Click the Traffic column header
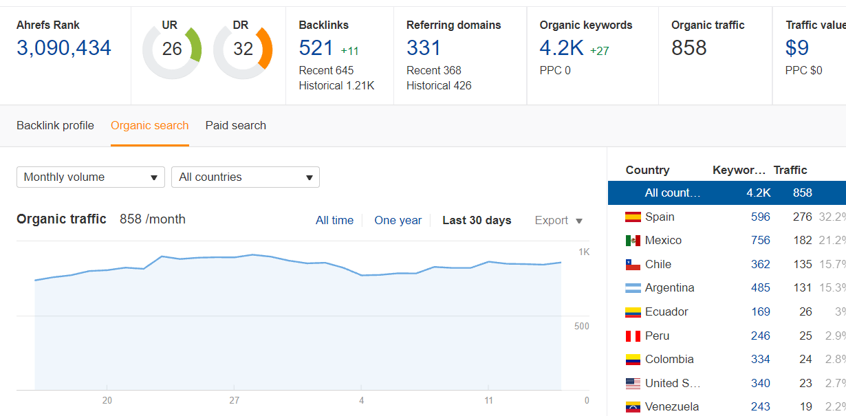 coord(790,170)
